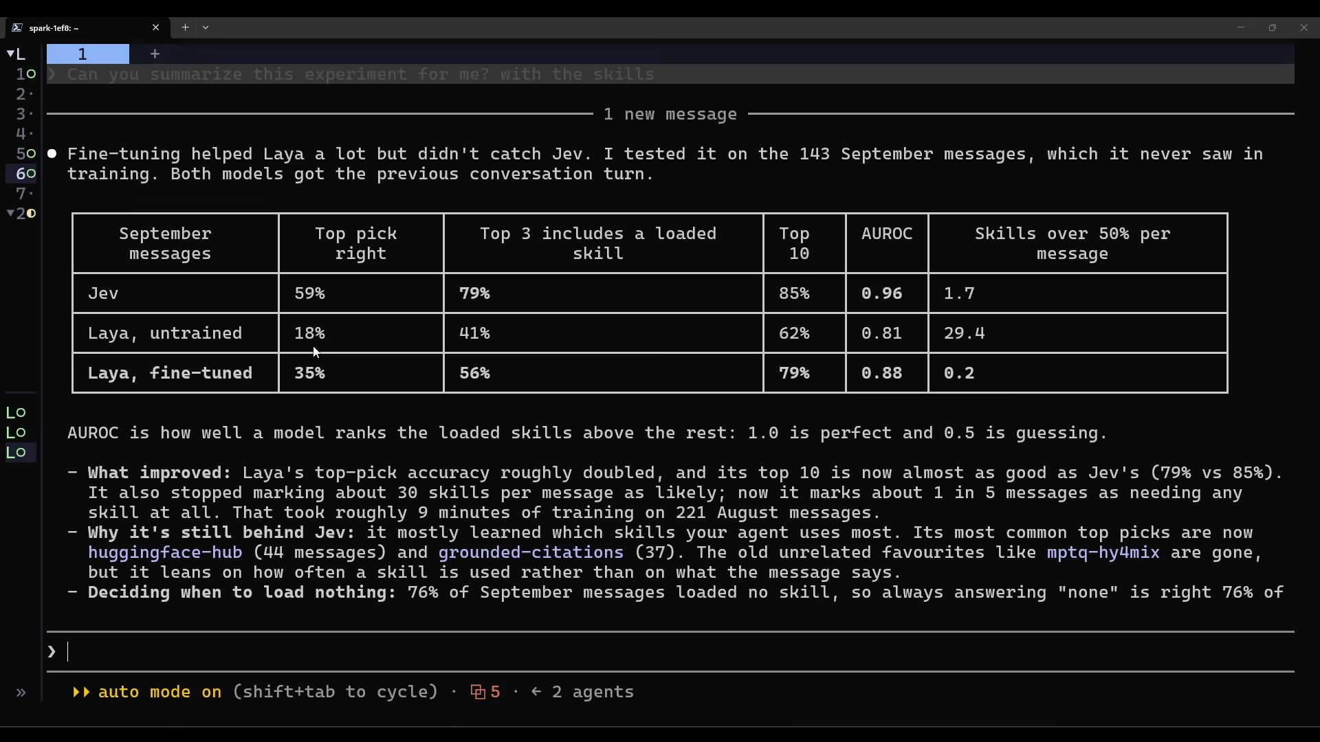The height and width of the screenshot is (742, 1320).
Task: Open the huggingface-hub skill link
Action: tap(165, 552)
